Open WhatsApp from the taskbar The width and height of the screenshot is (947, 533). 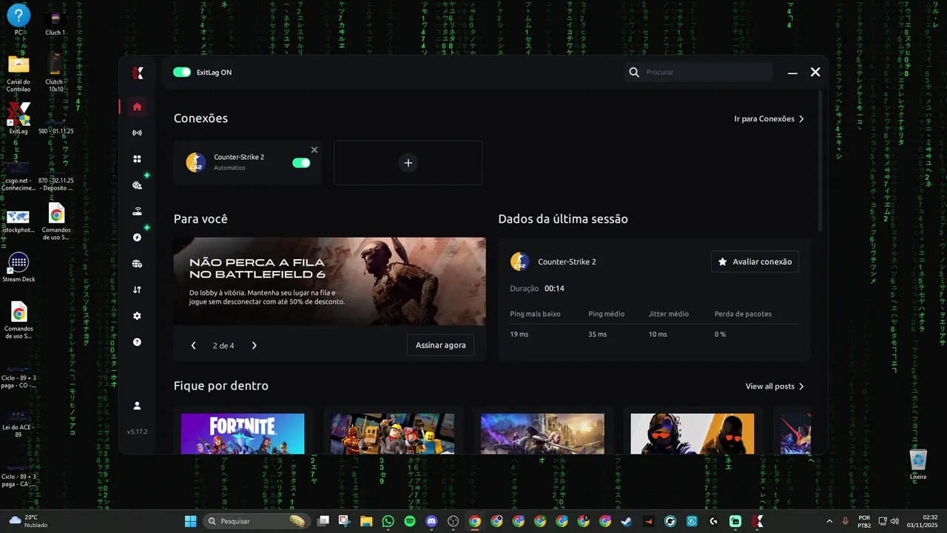point(388,521)
